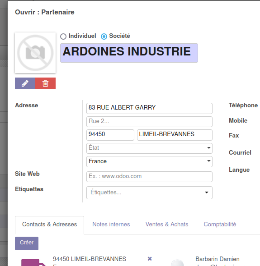This screenshot has width=260, height=266.
Task: Click the partner photo placeholder image
Action: 35,53
